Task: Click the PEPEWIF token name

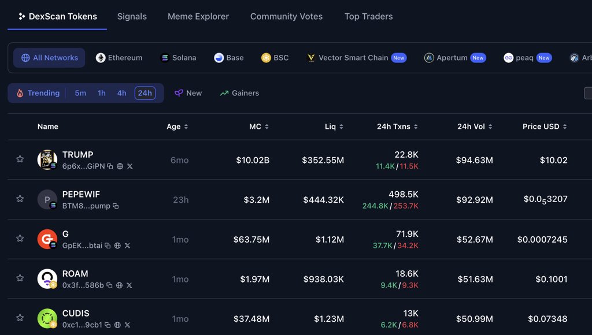Action: (81, 194)
